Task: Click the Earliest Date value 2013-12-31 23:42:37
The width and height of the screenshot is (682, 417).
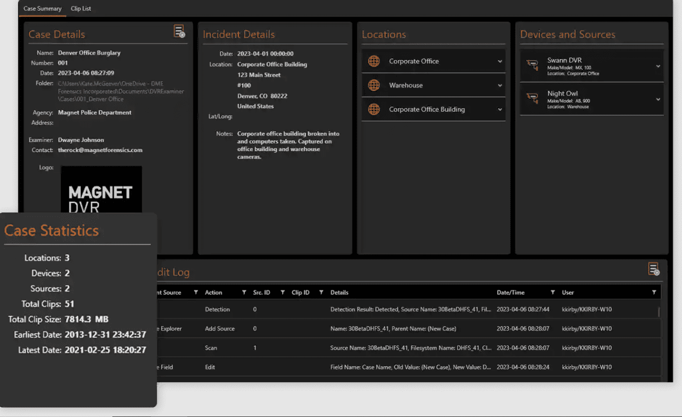Action: pos(105,335)
